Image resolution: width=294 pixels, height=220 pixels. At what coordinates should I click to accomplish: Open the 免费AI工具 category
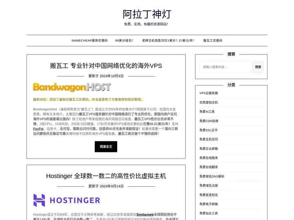tap(207, 112)
